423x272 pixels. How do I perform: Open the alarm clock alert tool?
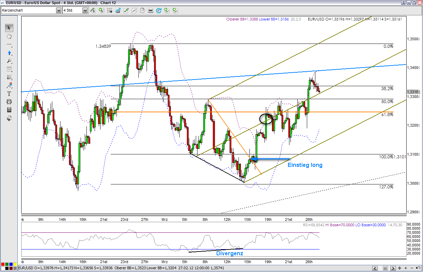pos(9,102)
